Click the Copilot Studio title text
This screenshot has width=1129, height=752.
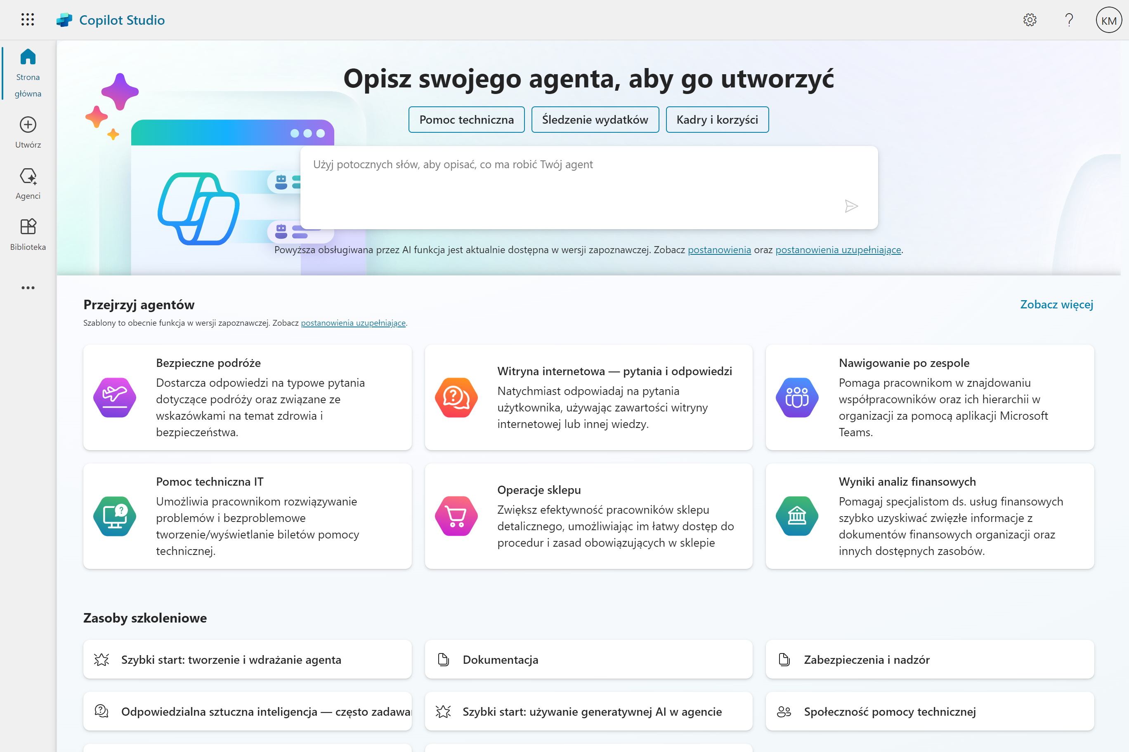tap(122, 20)
